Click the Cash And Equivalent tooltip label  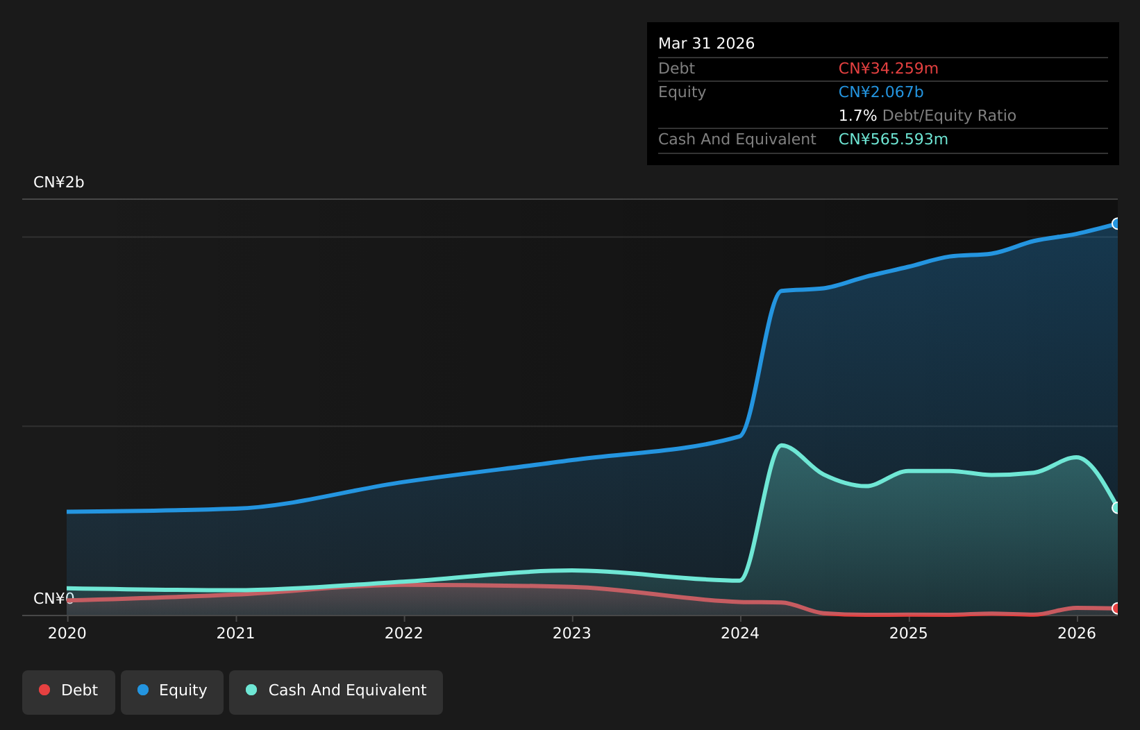[x=737, y=139]
